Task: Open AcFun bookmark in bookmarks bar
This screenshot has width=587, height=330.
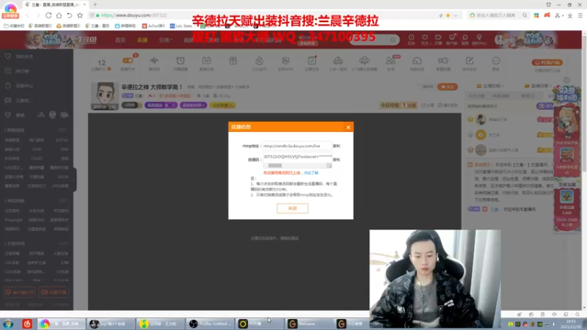Action: click(153, 26)
